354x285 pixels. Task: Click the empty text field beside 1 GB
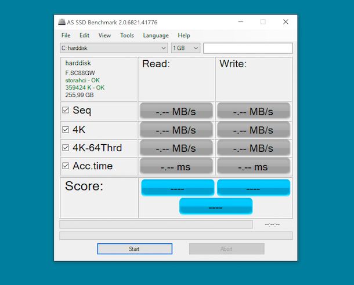(x=248, y=48)
